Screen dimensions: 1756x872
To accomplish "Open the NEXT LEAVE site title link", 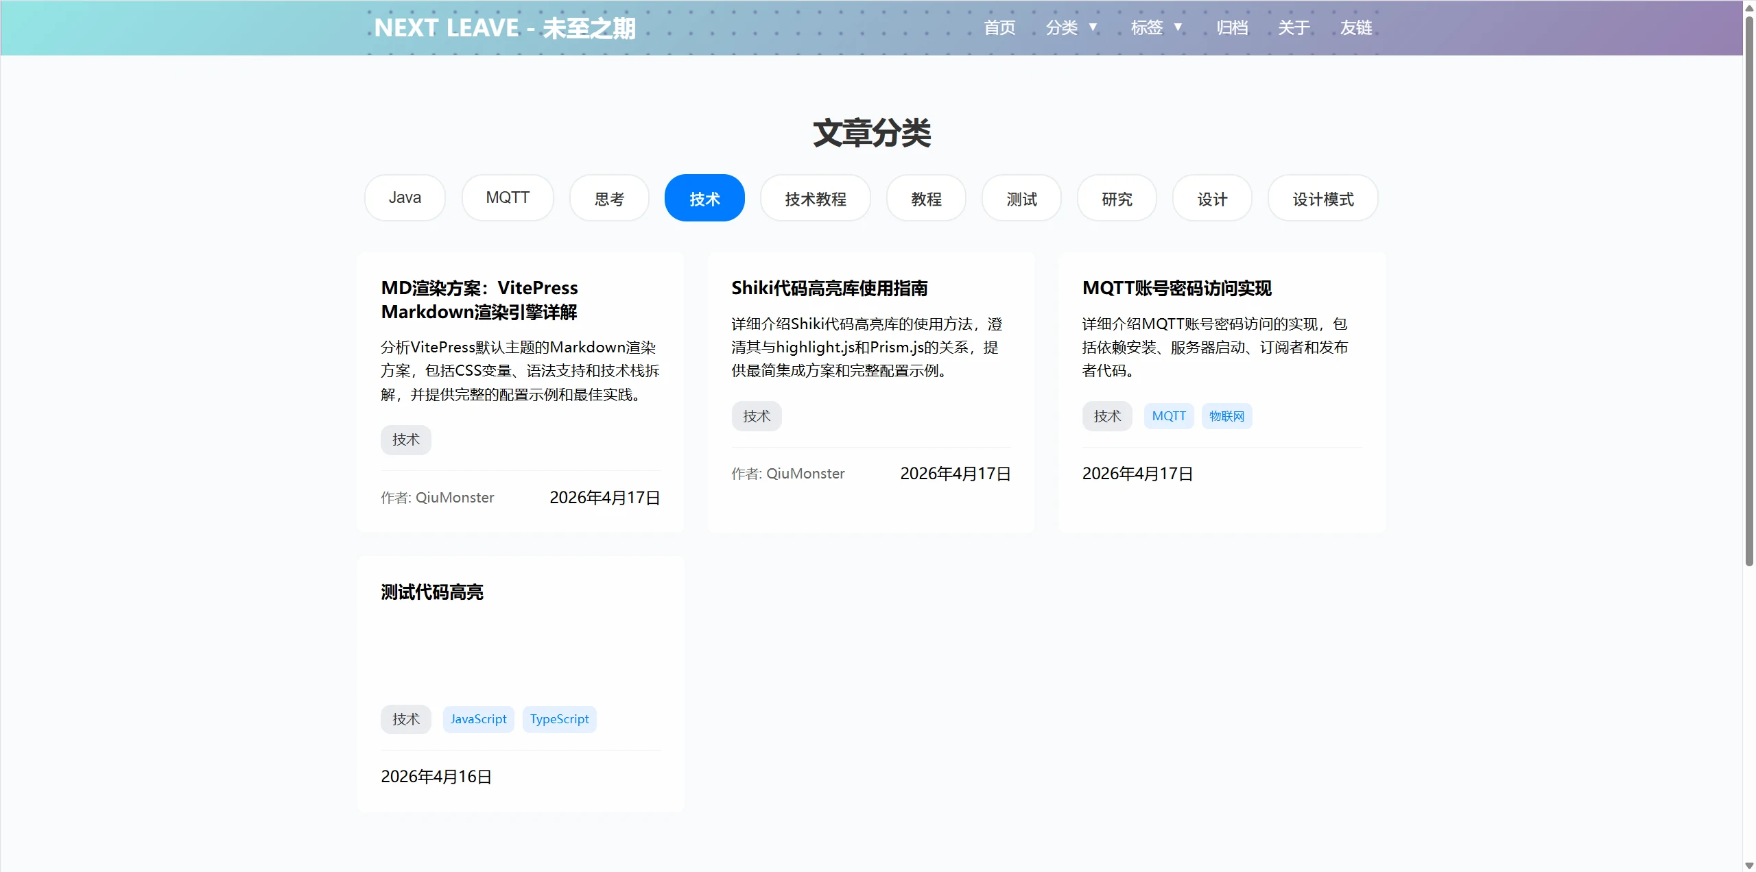I will [x=505, y=28].
